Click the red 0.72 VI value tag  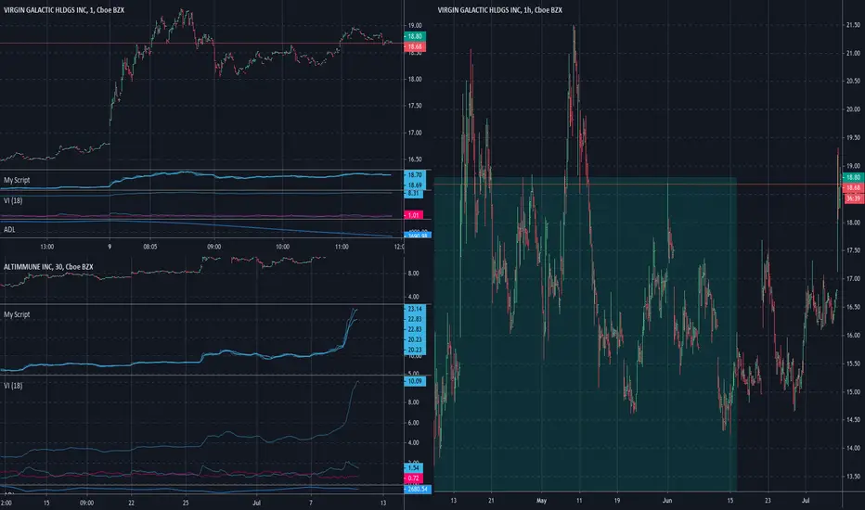coord(415,478)
